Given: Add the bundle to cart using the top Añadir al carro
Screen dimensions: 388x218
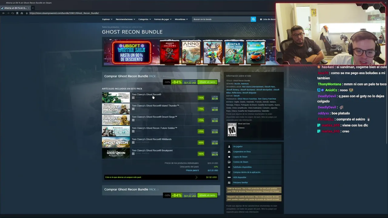Looking at the screenshot, I should coord(207,82).
